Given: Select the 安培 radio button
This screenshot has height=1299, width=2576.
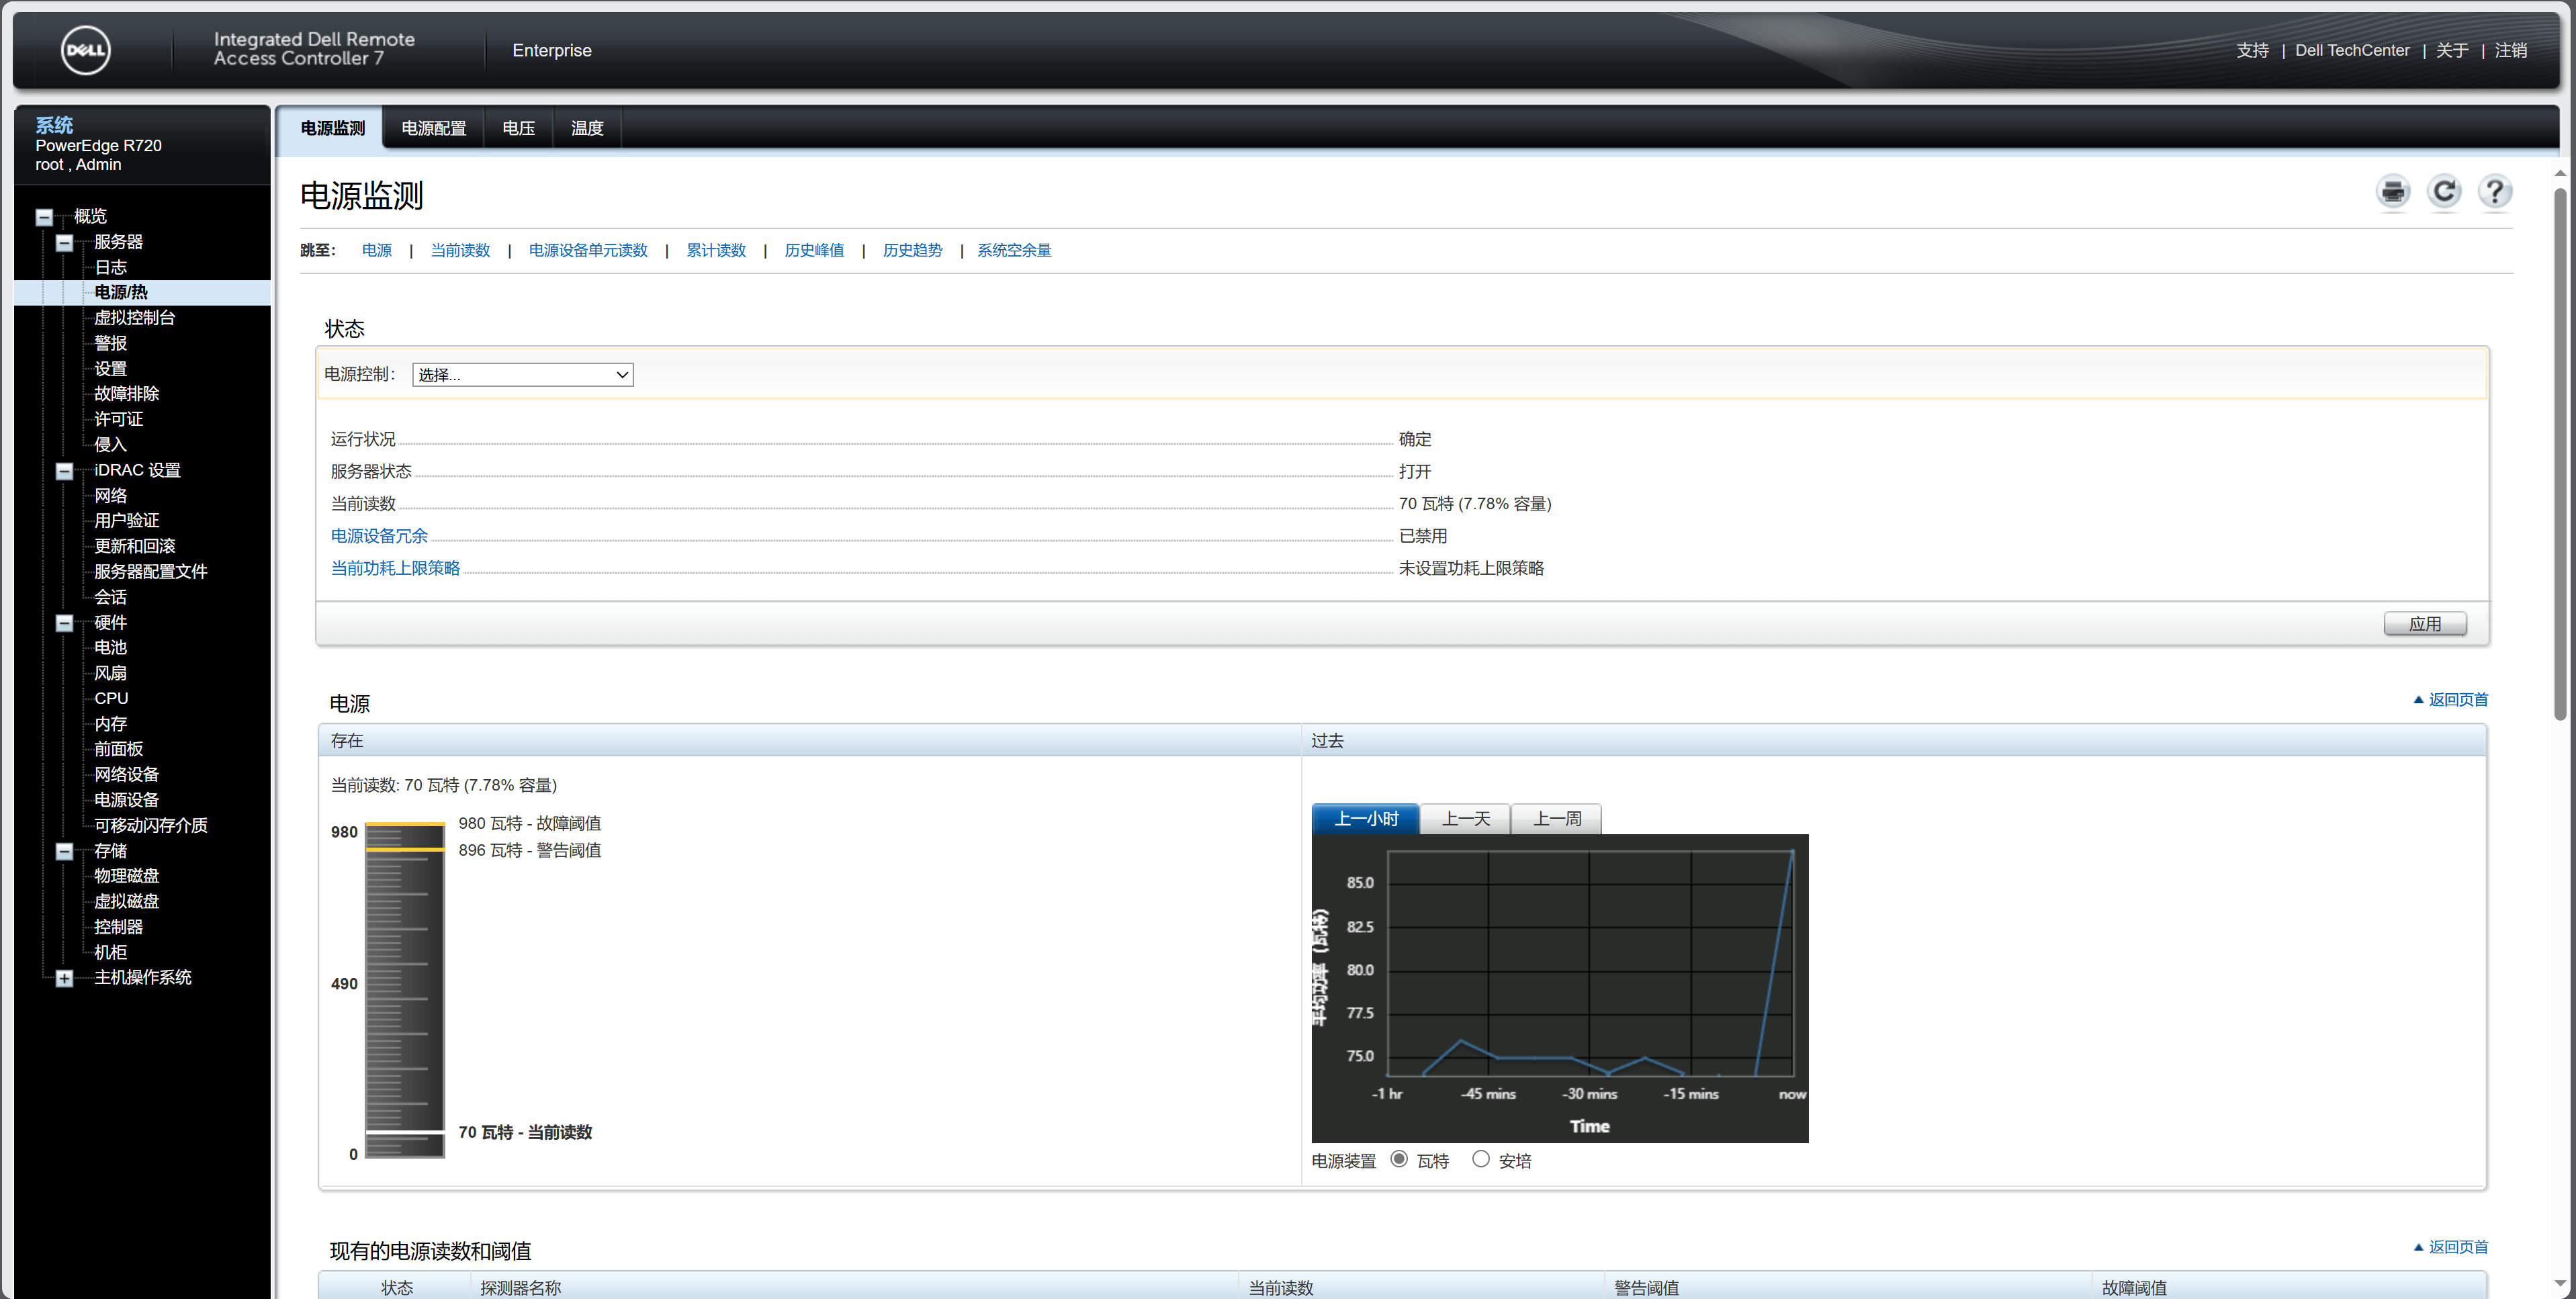Looking at the screenshot, I should (x=1480, y=1159).
